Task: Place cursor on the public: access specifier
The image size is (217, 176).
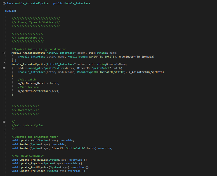Action: tap(11, 11)
